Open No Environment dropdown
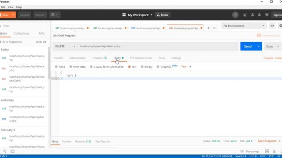This screenshot has height=158, width=282. point(244,26)
